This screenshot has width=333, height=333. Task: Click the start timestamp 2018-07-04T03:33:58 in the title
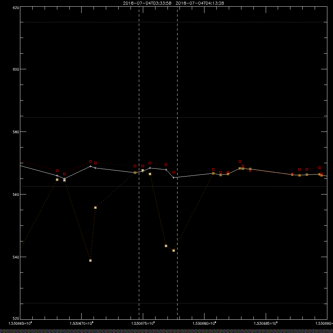[x=147, y=3]
